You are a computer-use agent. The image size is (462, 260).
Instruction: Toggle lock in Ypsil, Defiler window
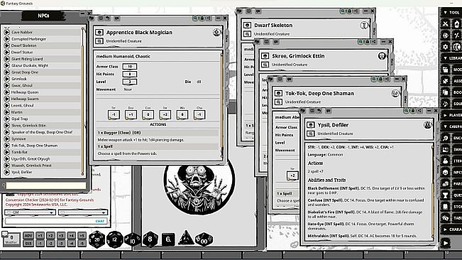click(413, 111)
